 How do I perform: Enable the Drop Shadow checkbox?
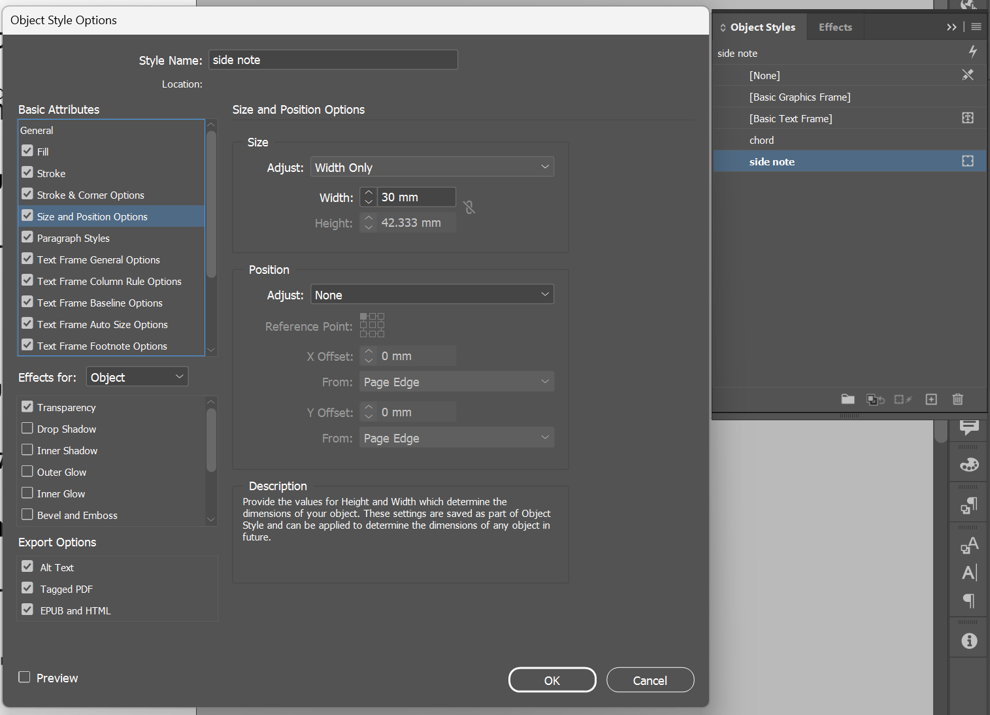[x=27, y=429]
